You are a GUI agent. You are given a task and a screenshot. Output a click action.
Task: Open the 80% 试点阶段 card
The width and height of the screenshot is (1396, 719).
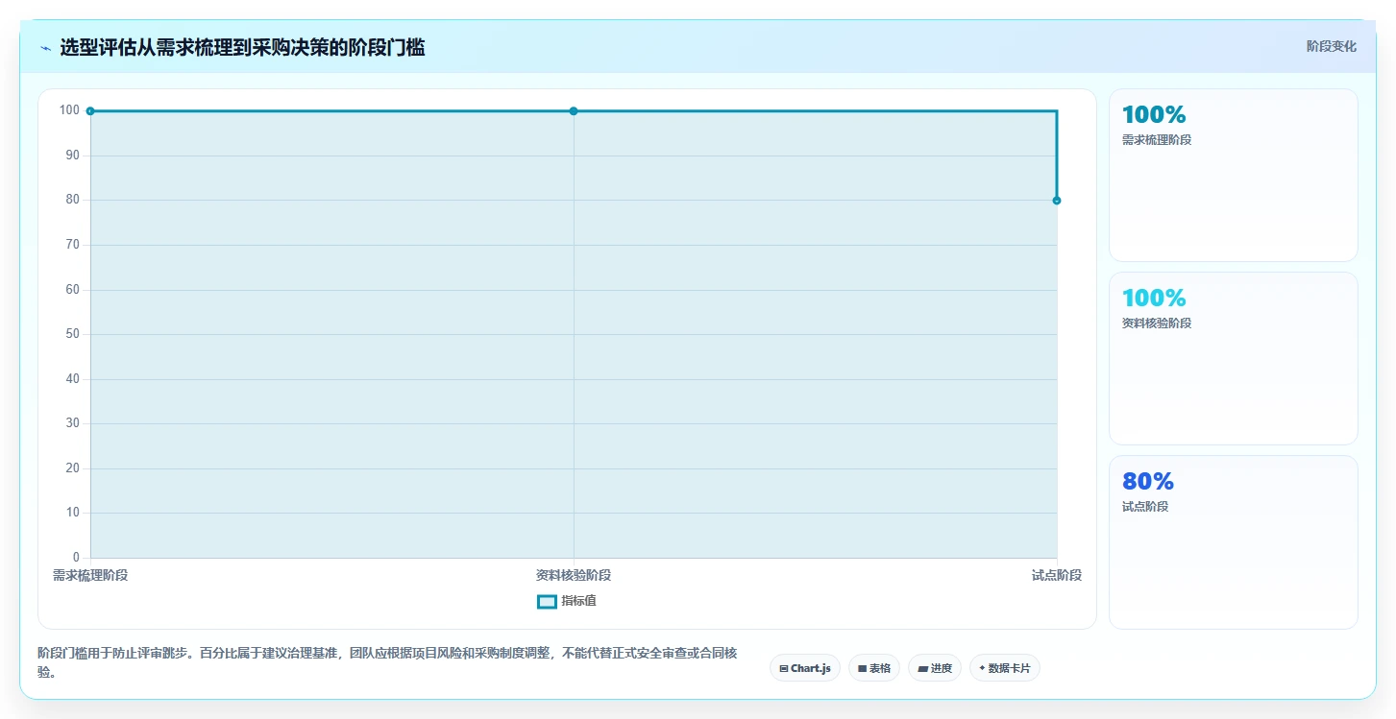tap(1234, 542)
